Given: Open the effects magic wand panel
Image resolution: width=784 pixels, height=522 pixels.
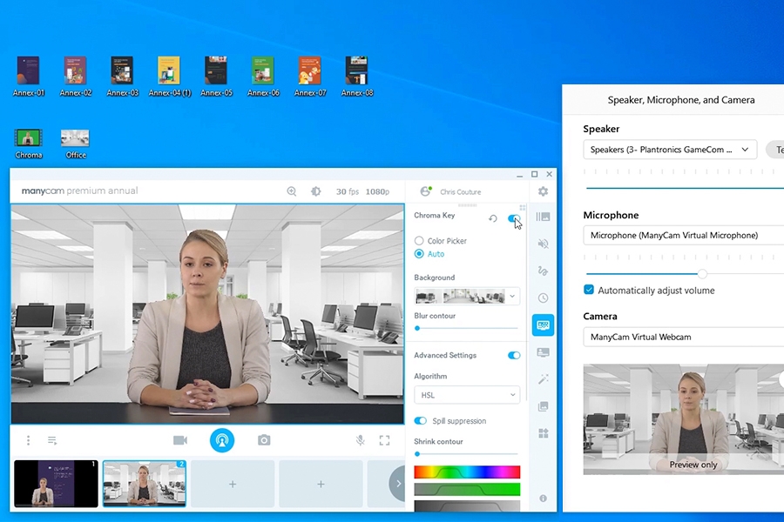Looking at the screenshot, I should tap(543, 379).
